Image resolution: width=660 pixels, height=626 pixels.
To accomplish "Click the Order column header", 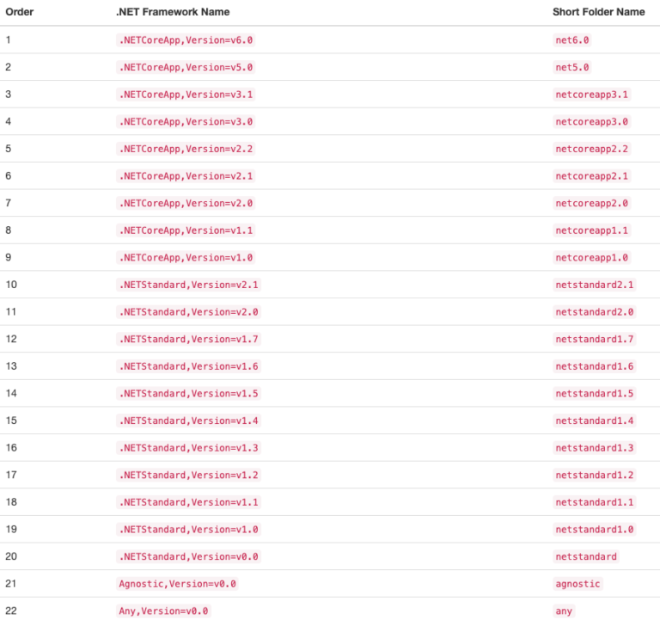I will tap(20, 12).
